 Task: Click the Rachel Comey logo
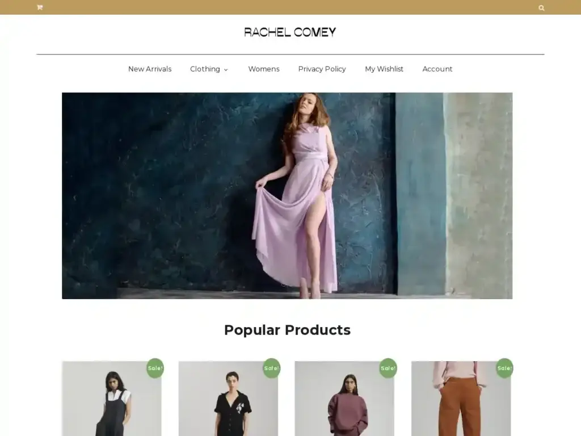(290, 32)
